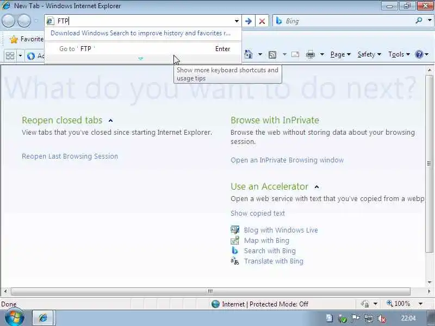Click the 'Go to FTP' suggestion row
The width and height of the screenshot is (435, 326).
tap(143, 49)
